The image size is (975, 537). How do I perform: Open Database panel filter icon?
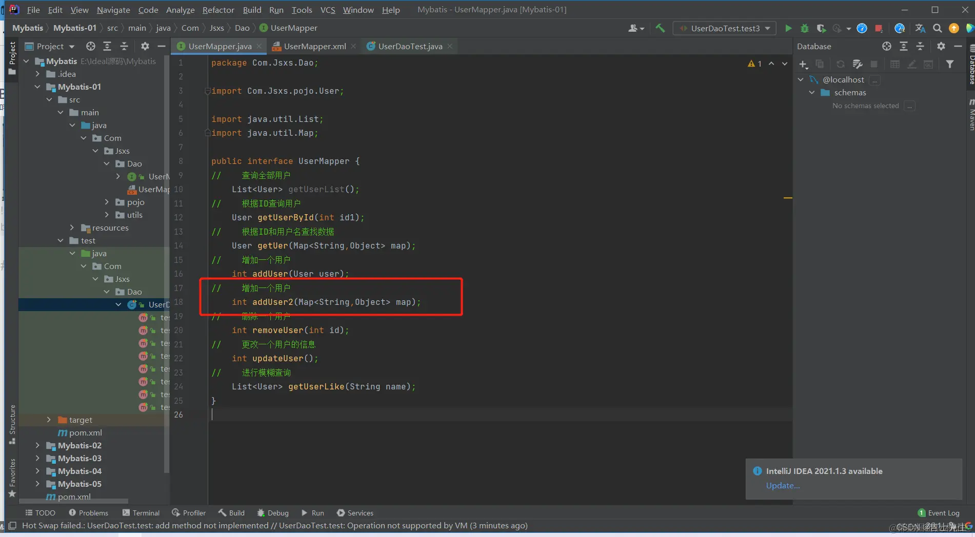[950, 64]
